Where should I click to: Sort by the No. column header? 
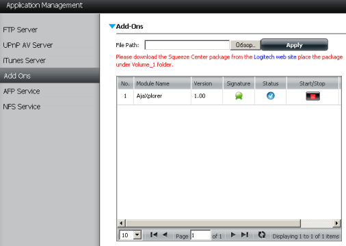pyautogui.click(x=125, y=83)
